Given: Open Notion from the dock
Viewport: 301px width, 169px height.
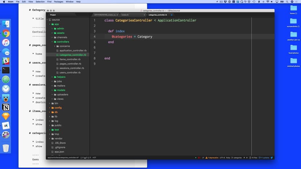Looking at the screenshot, I should tap(6, 107).
